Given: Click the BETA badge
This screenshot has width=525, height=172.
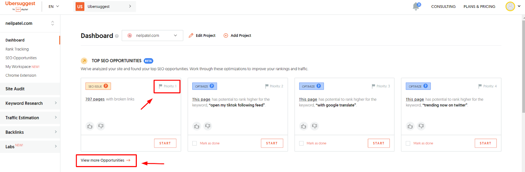Looking at the screenshot, I should click(148, 61).
